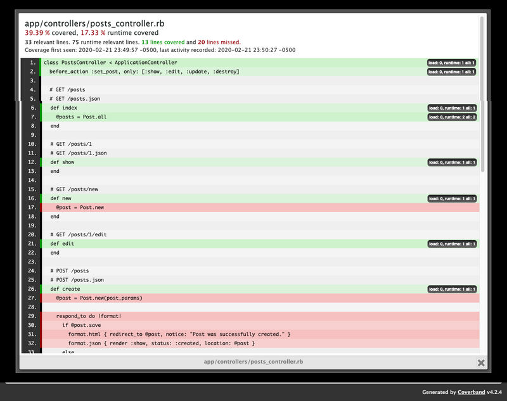
Task: Click the 'respond_to do |format|' line
Action: 260,315
